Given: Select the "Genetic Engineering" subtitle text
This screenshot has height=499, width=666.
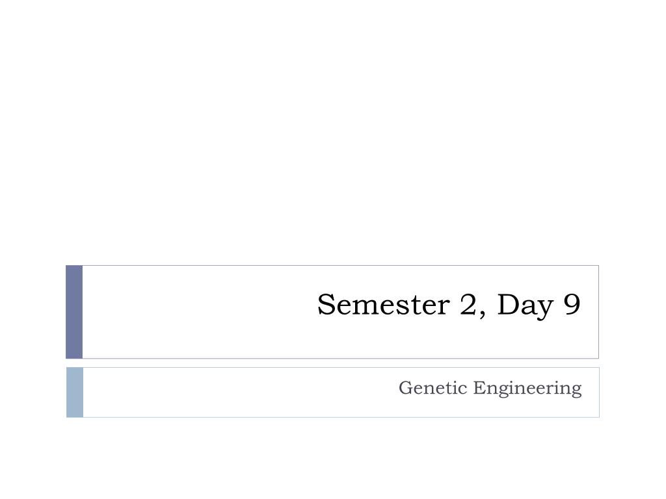Looking at the screenshot, I should pyautogui.click(x=490, y=389).
